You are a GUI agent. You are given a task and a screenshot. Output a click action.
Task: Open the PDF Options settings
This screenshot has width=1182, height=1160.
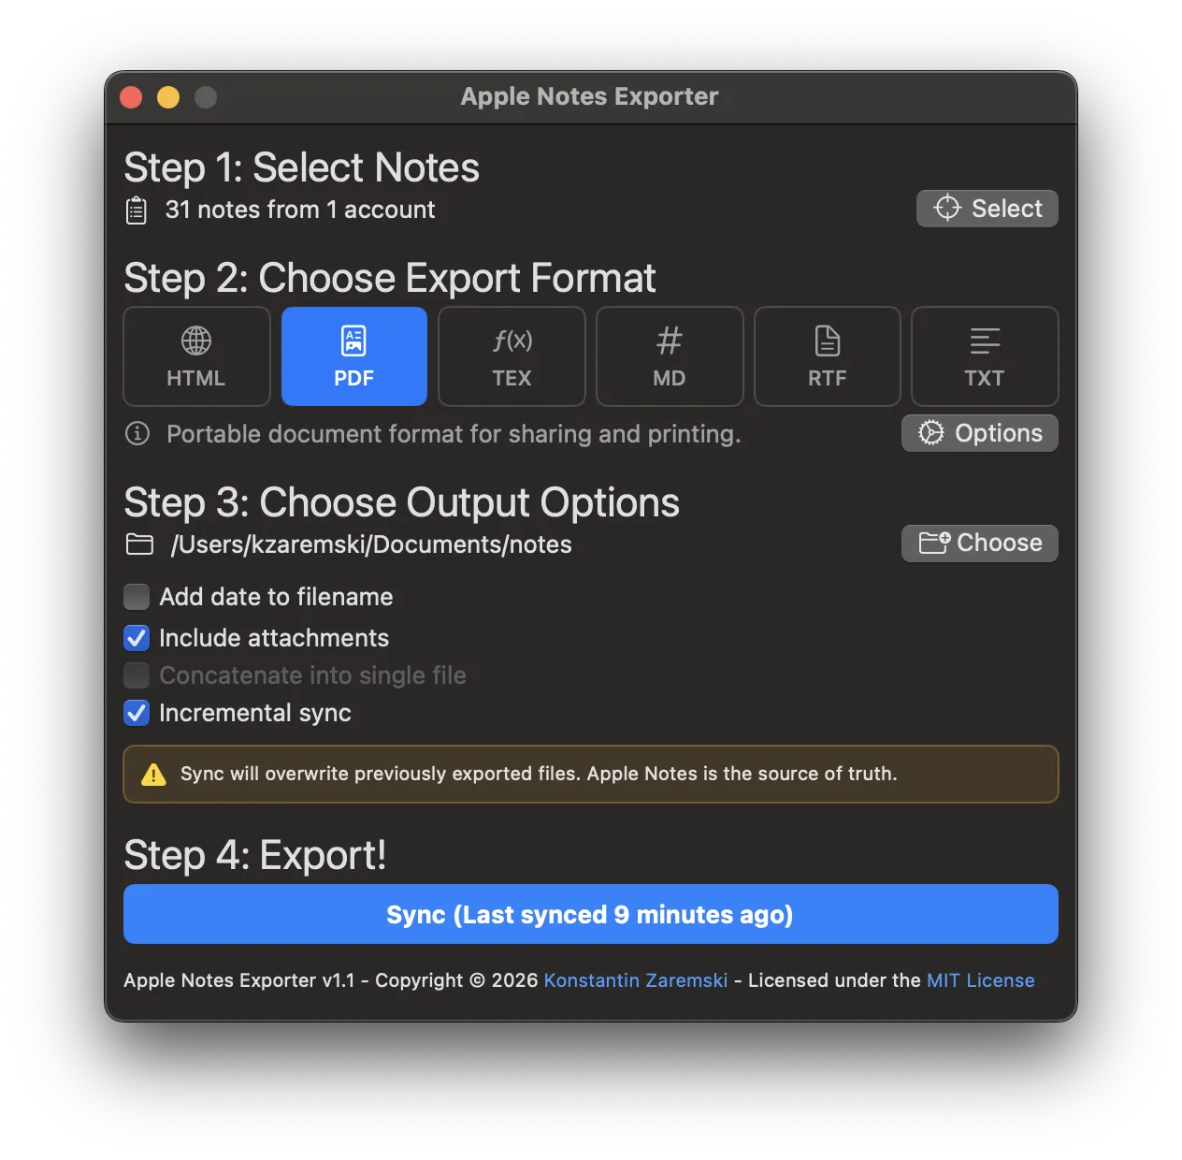979,432
